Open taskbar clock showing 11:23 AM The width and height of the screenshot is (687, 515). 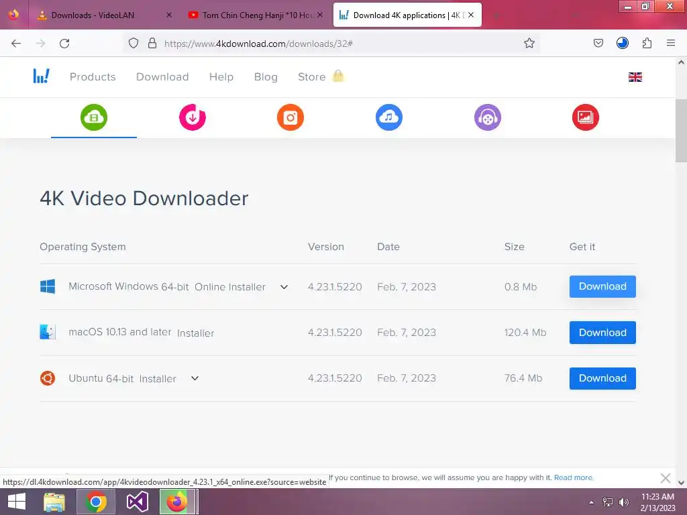pyautogui.click(x=657, y=502)
